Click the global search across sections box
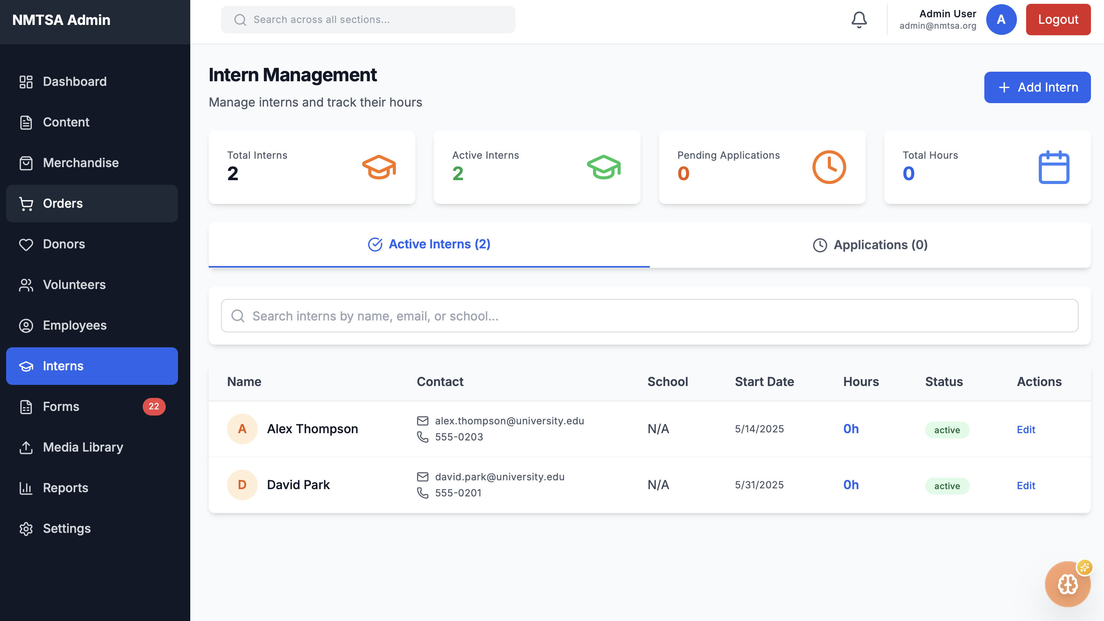Image resolution: width=1104 pixels, height=621 pixels. pos(368,20)
